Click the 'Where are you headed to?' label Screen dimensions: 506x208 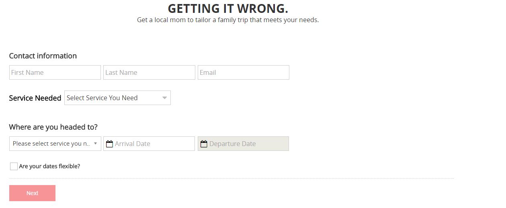coord(53,127)
